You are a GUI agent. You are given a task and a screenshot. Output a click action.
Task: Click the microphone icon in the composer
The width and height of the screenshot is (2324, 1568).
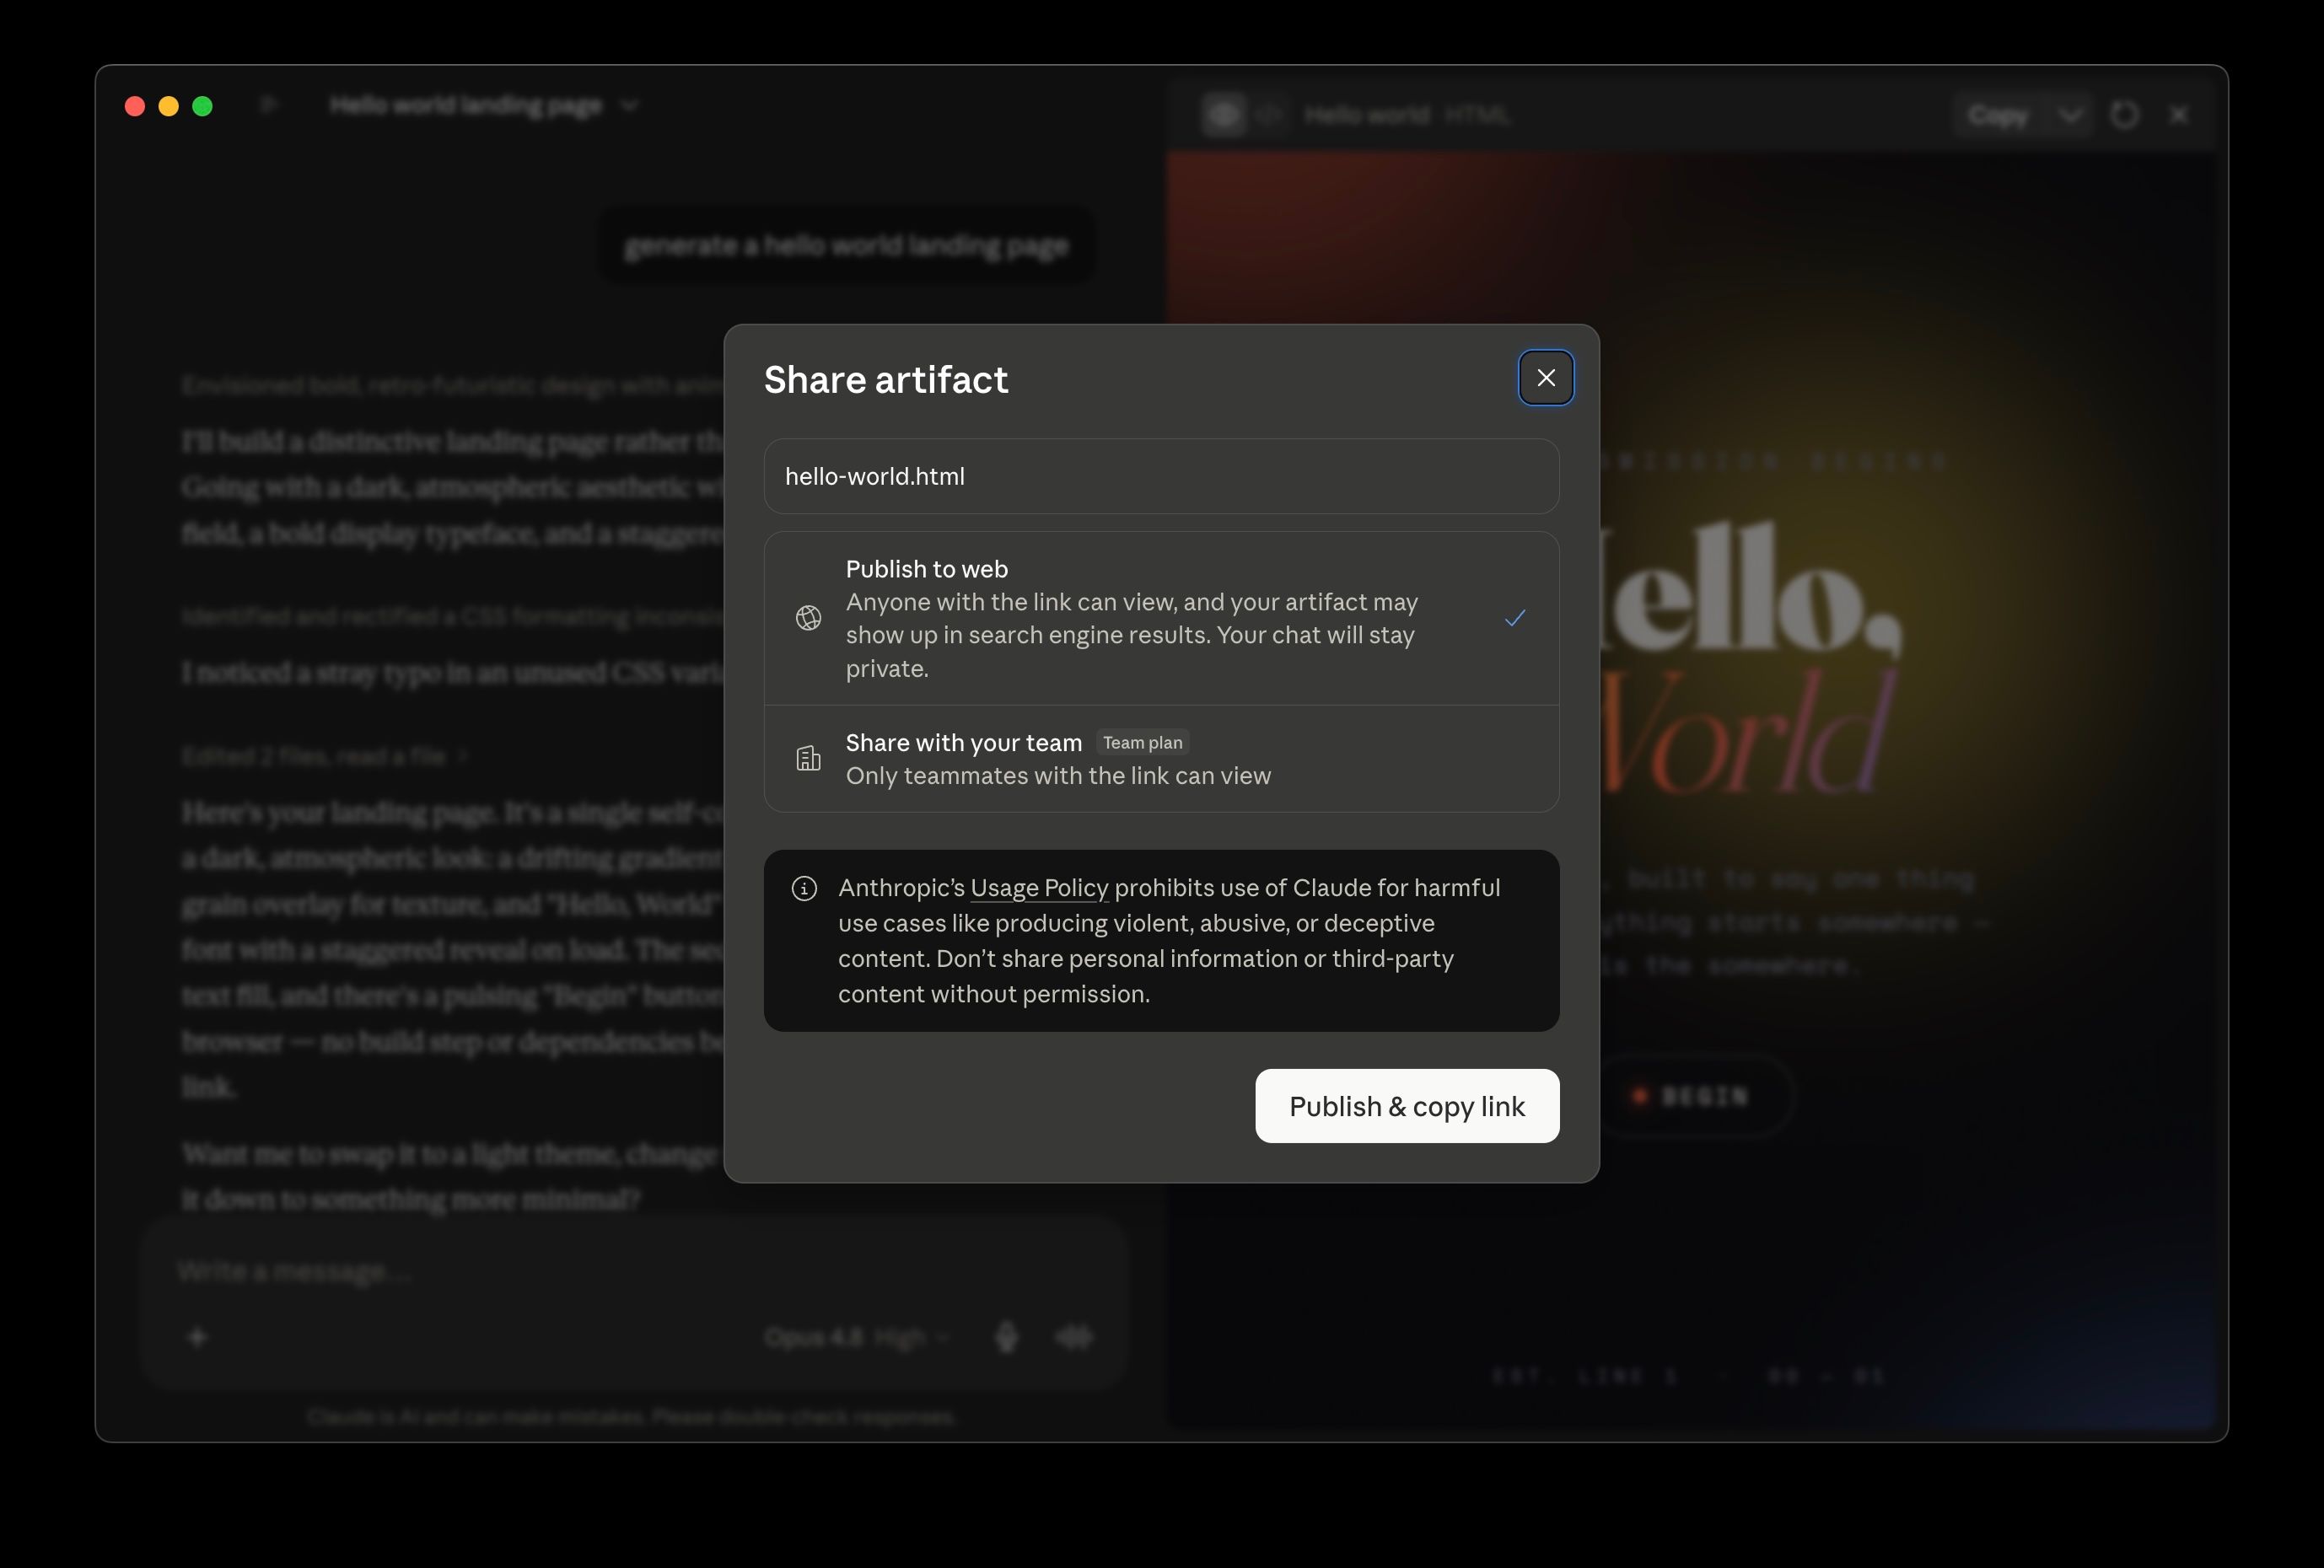coord(1006,1337)
